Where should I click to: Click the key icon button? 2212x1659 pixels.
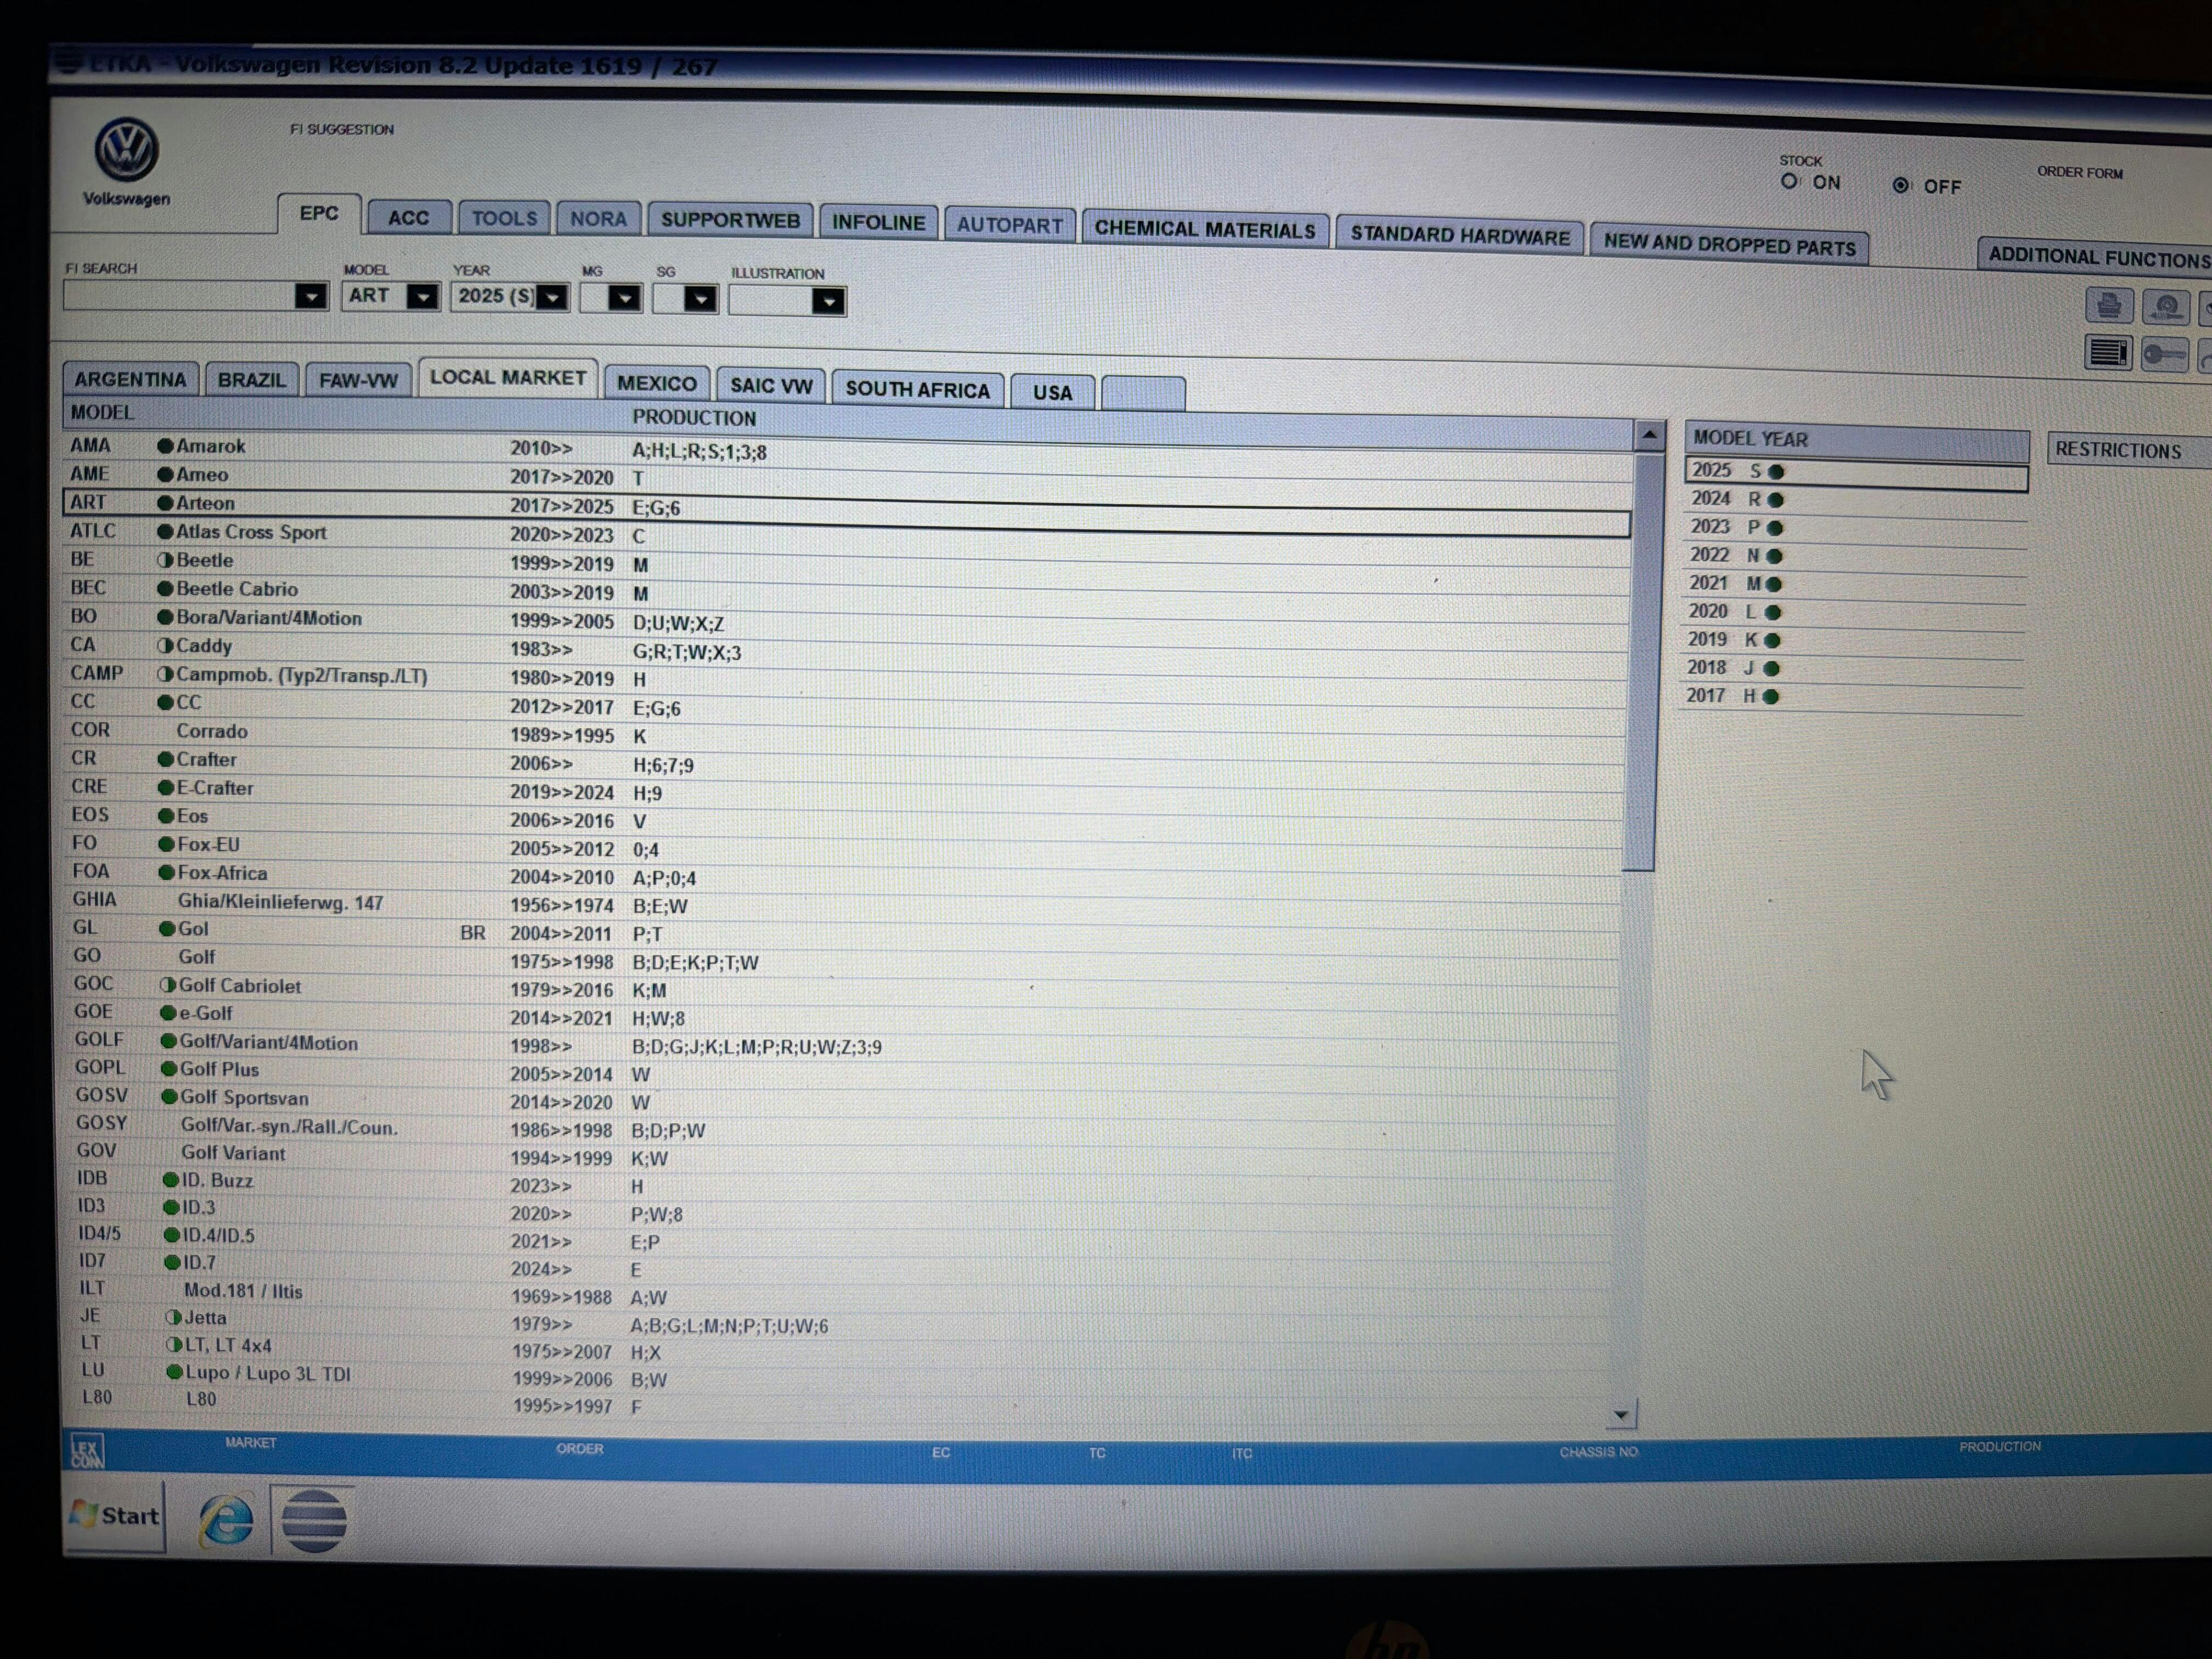tap(2164, 354)
